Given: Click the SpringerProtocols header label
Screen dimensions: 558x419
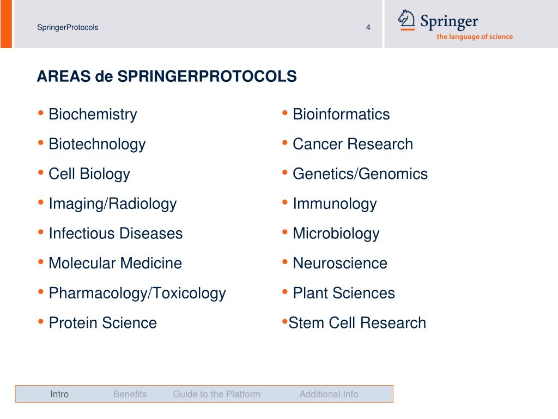Looking at the screenshot, I should pyautogui.click(x=68, y=27).
